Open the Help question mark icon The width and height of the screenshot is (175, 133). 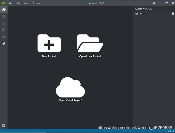click(x=154, y=3)
